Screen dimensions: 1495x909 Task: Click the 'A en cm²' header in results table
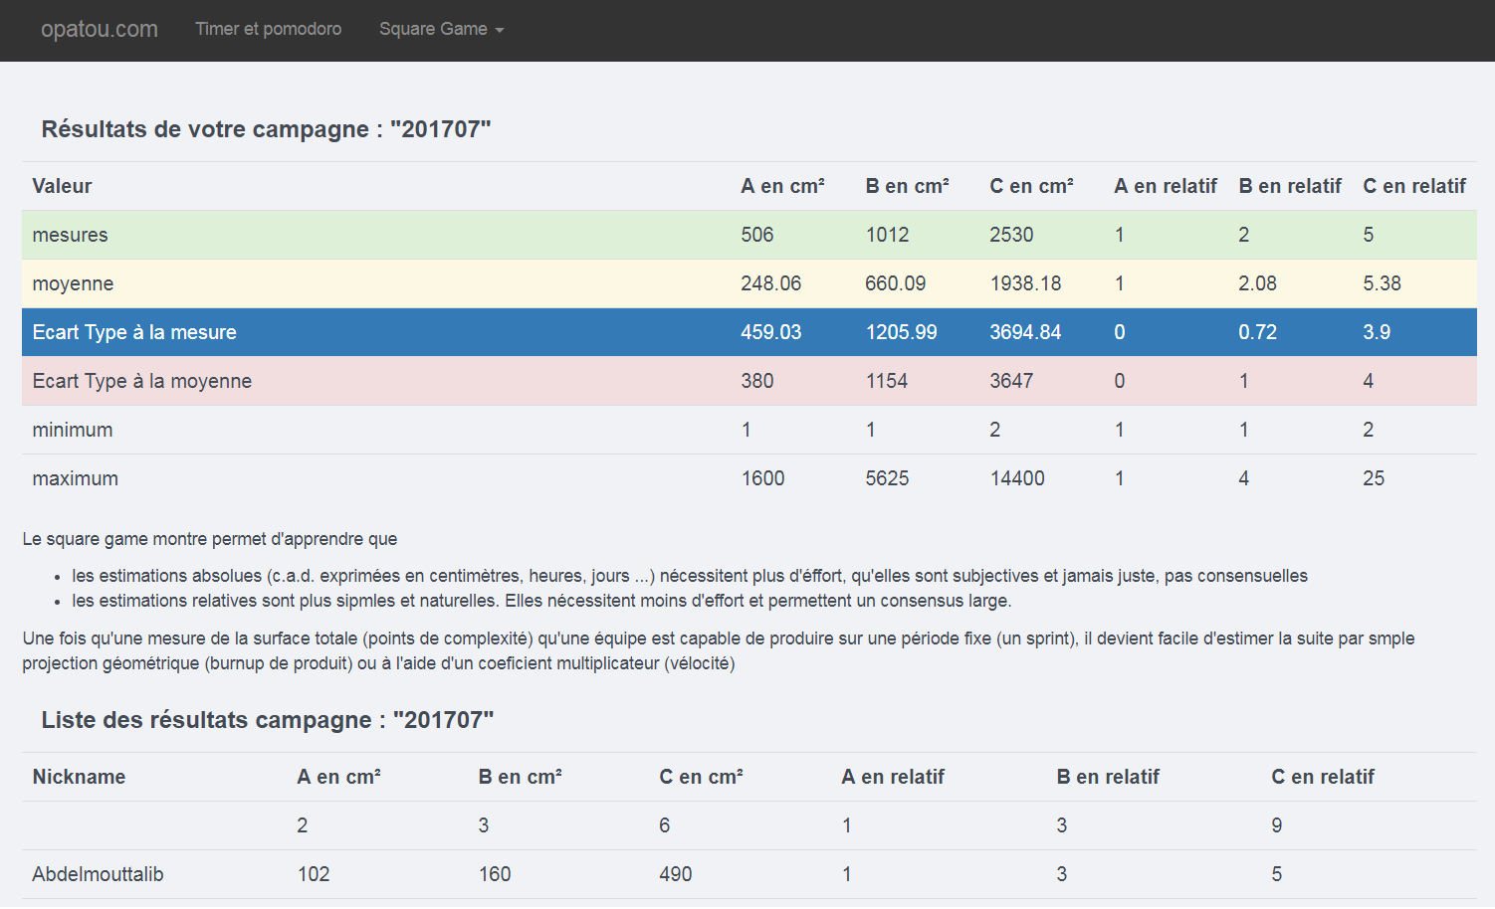pyautogui.click(x=782, y=186)
